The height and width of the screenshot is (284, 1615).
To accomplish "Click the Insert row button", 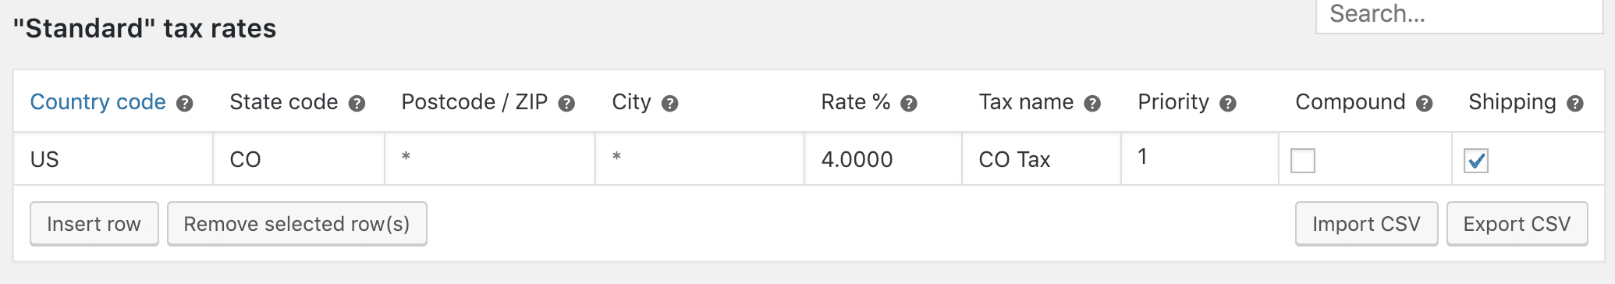I will (x=94, y=224).
